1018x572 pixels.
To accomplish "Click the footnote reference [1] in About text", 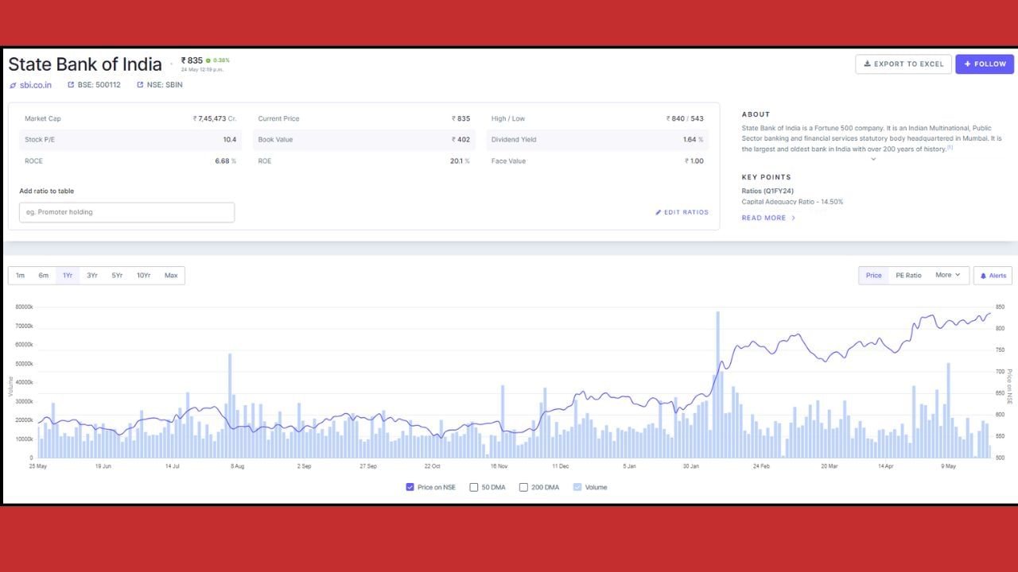I will pos(950,147).
